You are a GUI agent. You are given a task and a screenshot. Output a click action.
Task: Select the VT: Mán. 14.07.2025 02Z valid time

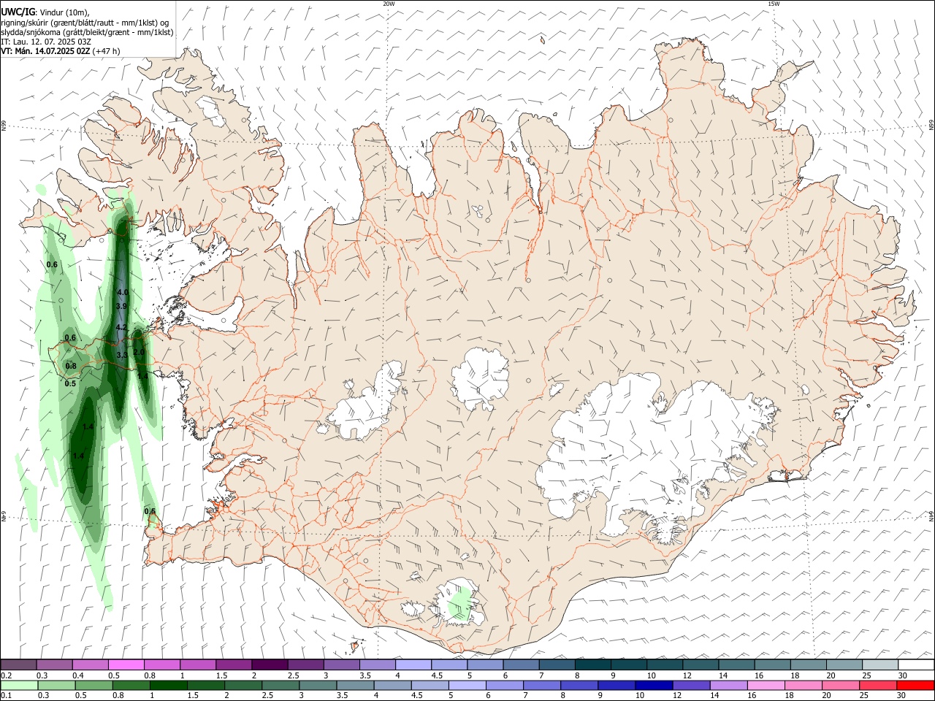click(45, 51)
